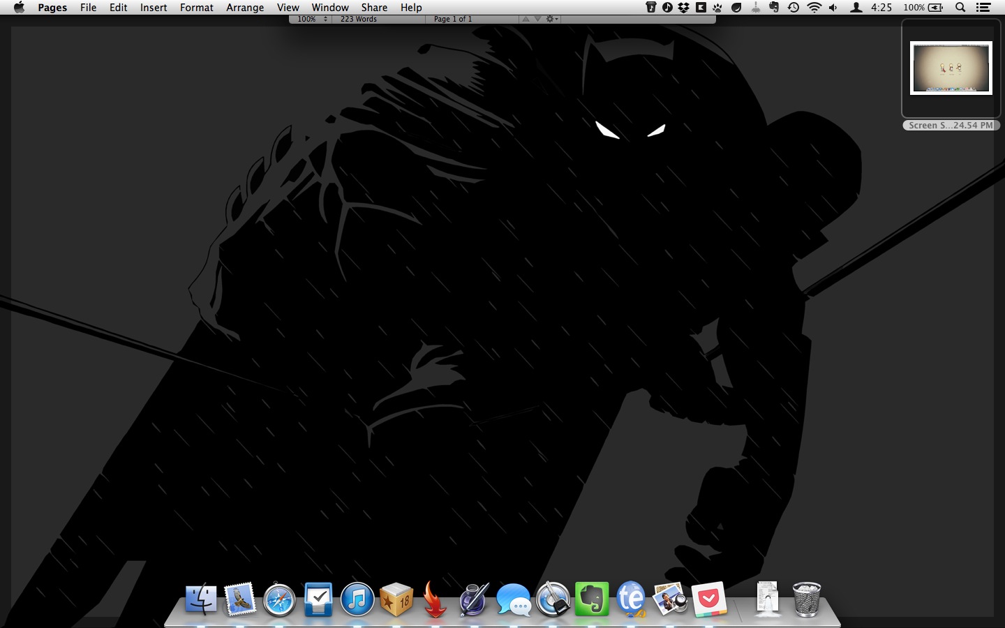Click the next page down arrow
1005x628 pixels.
(x=537, y=20)
